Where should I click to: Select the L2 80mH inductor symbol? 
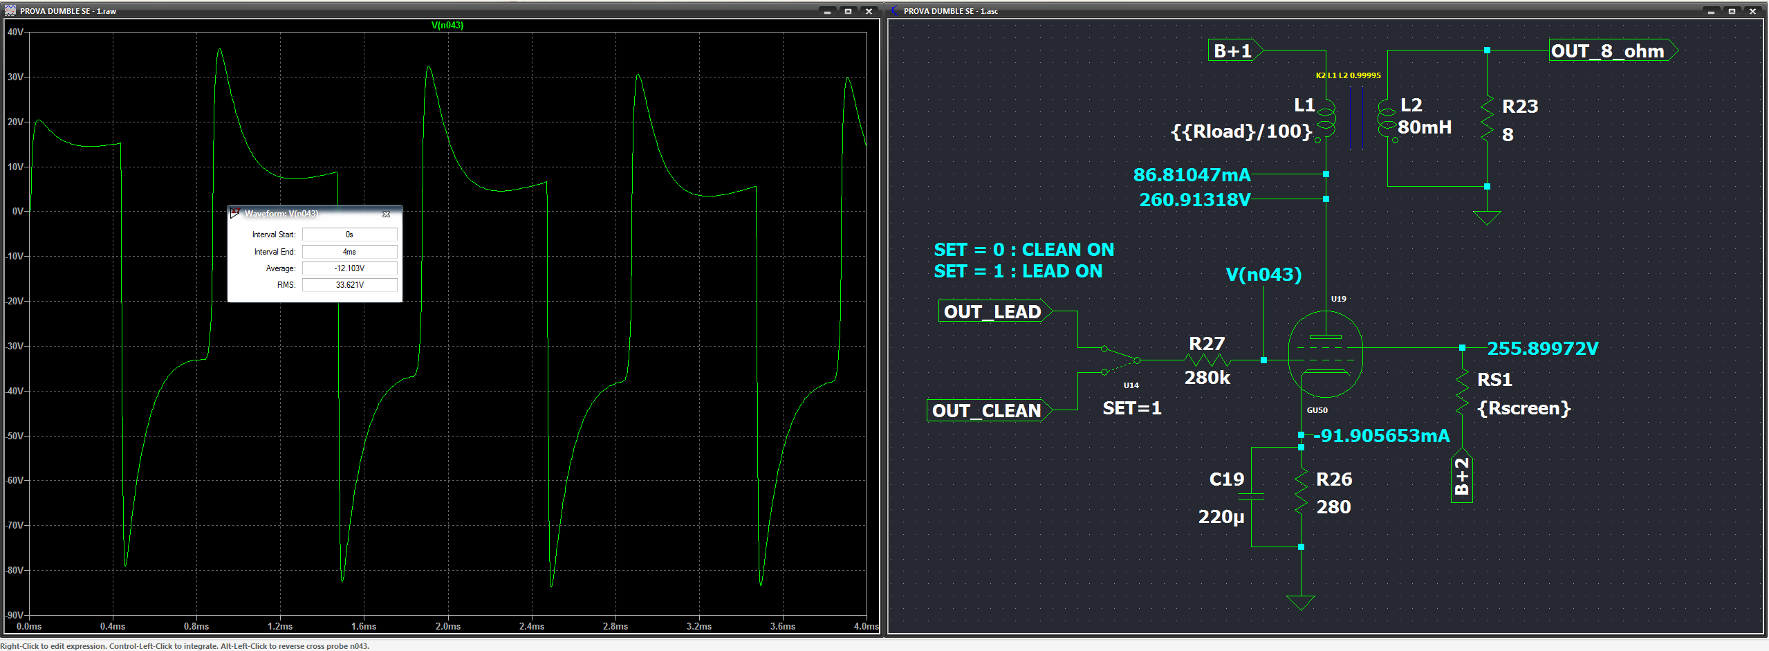(x=1387, y=120)
